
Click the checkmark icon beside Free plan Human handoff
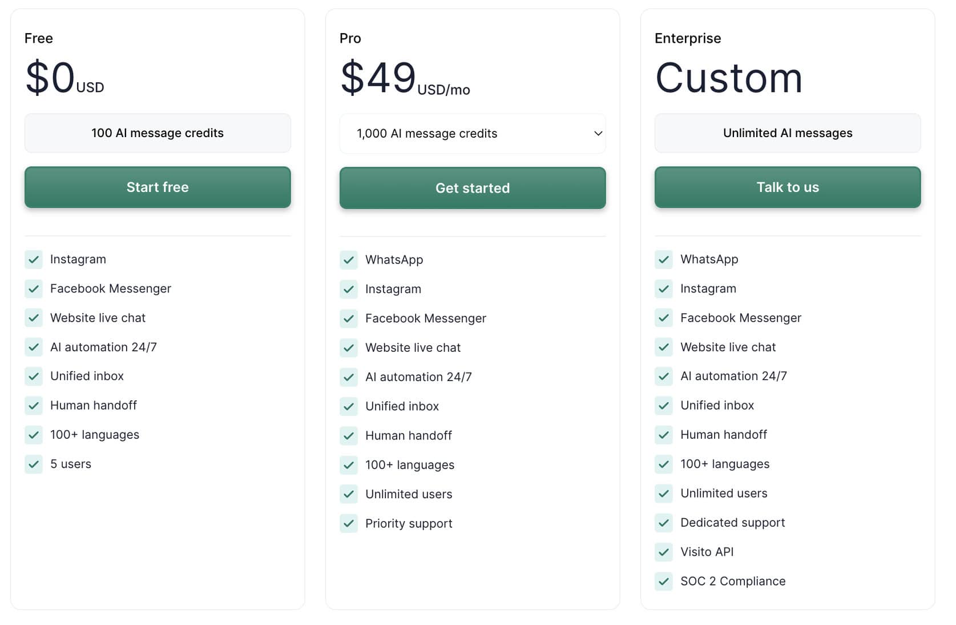coord(34,406)
